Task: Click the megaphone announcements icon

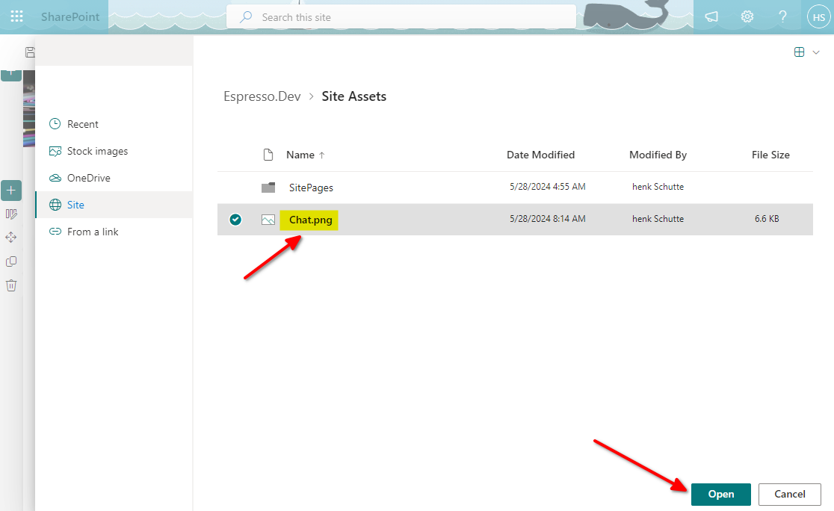Action: [711, 16]
